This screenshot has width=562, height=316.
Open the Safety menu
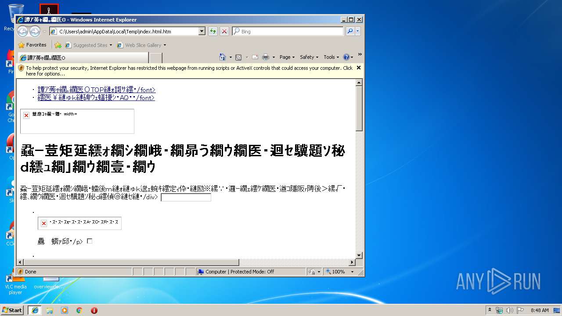click(x=309, y=57)
